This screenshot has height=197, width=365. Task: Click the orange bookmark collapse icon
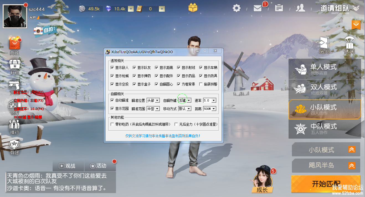(x=356, y=25)
